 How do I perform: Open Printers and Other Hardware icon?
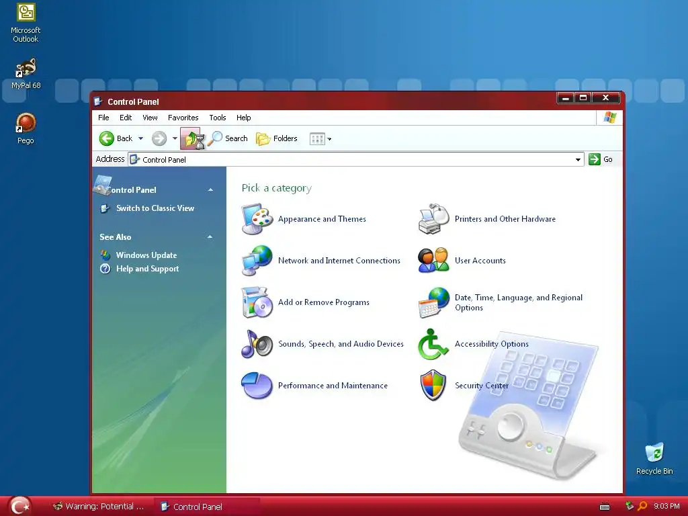click(433, 218)
